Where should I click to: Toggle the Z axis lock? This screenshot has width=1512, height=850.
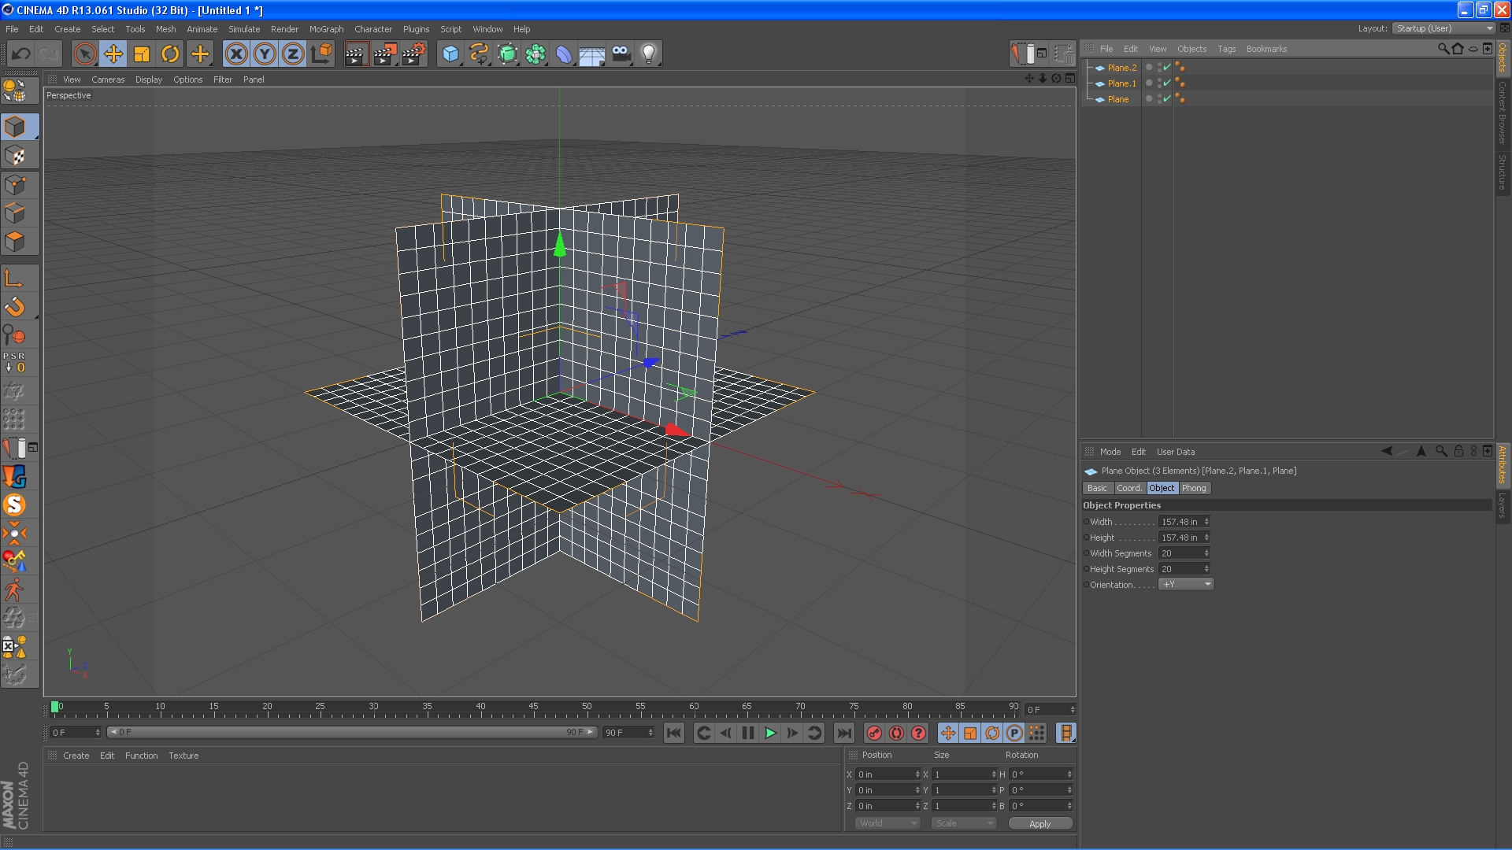292,54
